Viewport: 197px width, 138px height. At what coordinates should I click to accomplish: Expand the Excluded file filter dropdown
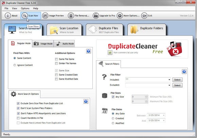169,85
